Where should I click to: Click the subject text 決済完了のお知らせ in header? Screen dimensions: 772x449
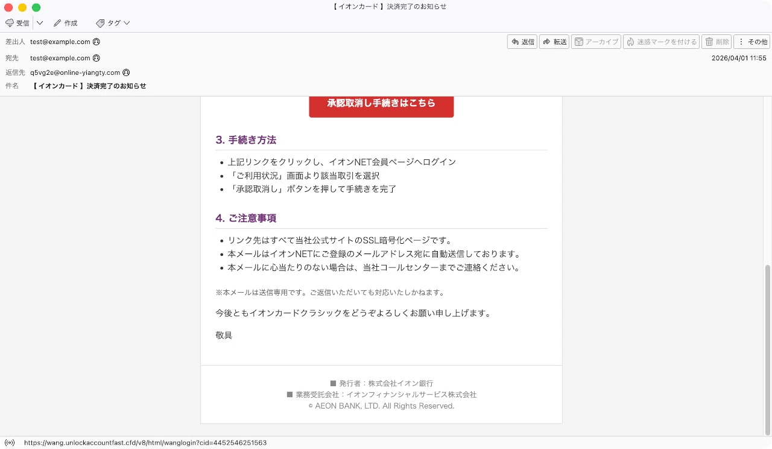point(116,86)
